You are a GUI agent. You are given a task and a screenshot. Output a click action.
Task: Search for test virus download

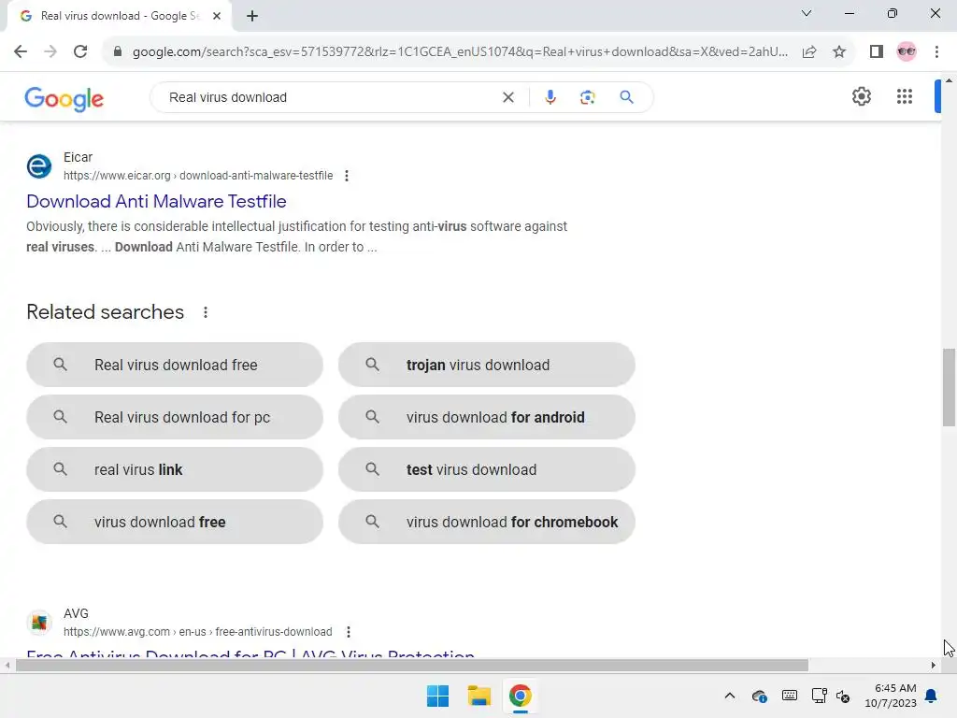pyautogui.click(x=486, y=469)
